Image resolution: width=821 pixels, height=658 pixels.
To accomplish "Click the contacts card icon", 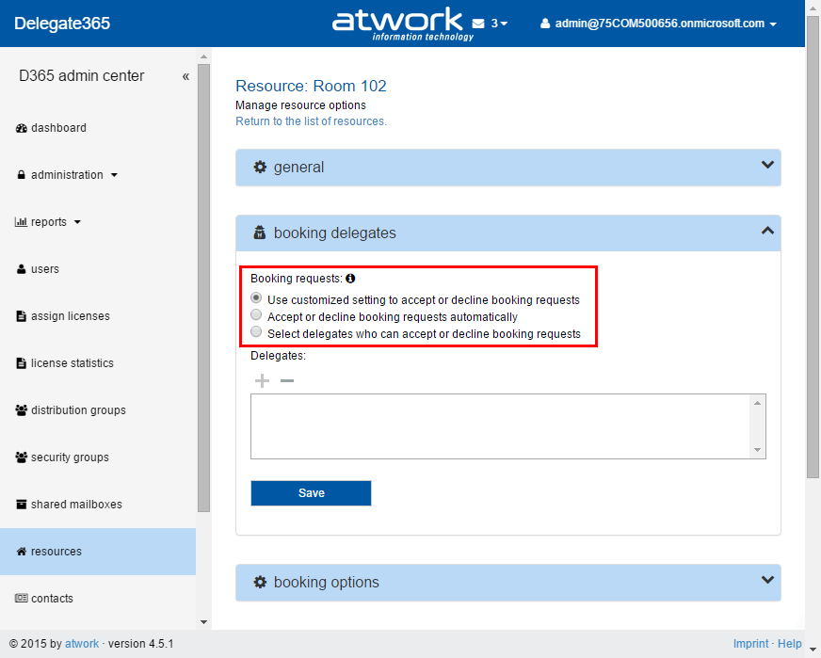I will coord(21,599).
